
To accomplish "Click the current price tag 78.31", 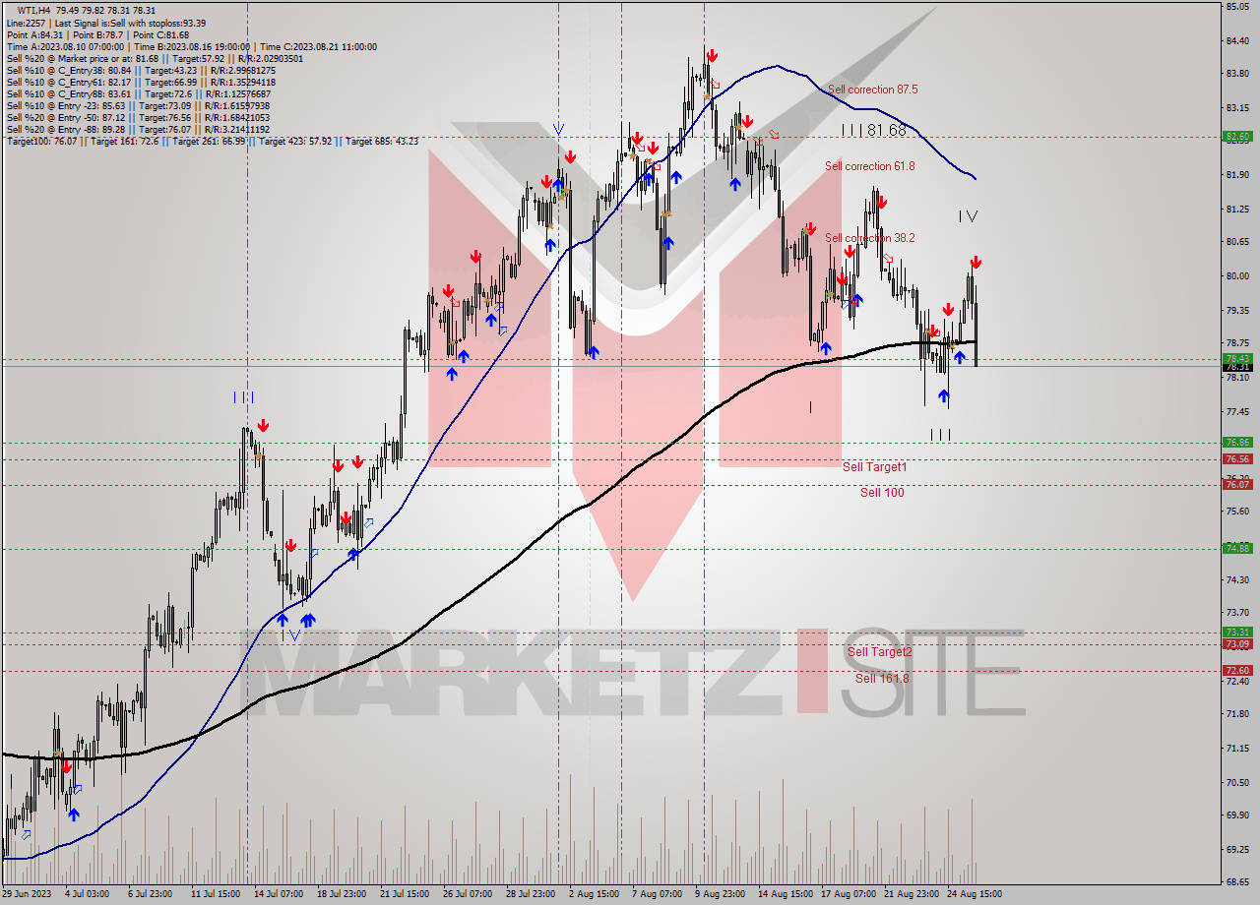I will 1237,367.
